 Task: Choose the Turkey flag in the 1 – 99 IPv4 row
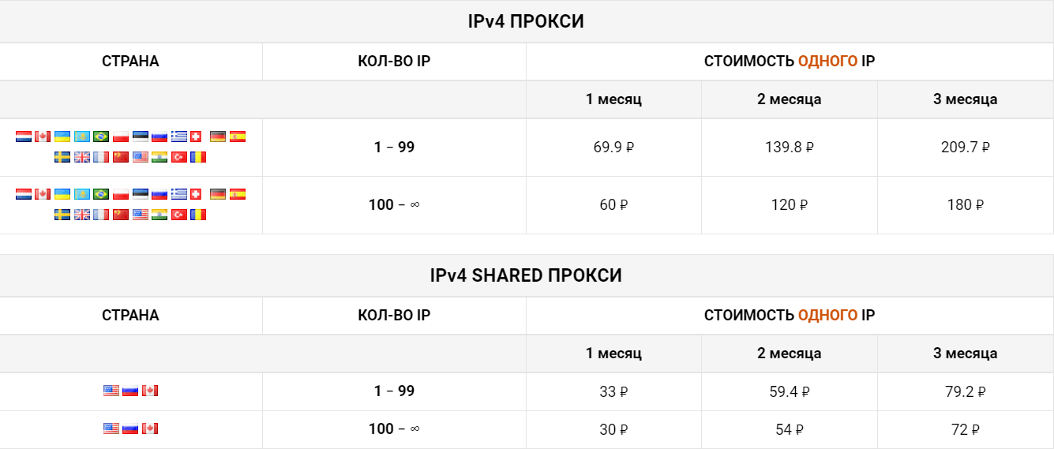click(x=178, y=157)
